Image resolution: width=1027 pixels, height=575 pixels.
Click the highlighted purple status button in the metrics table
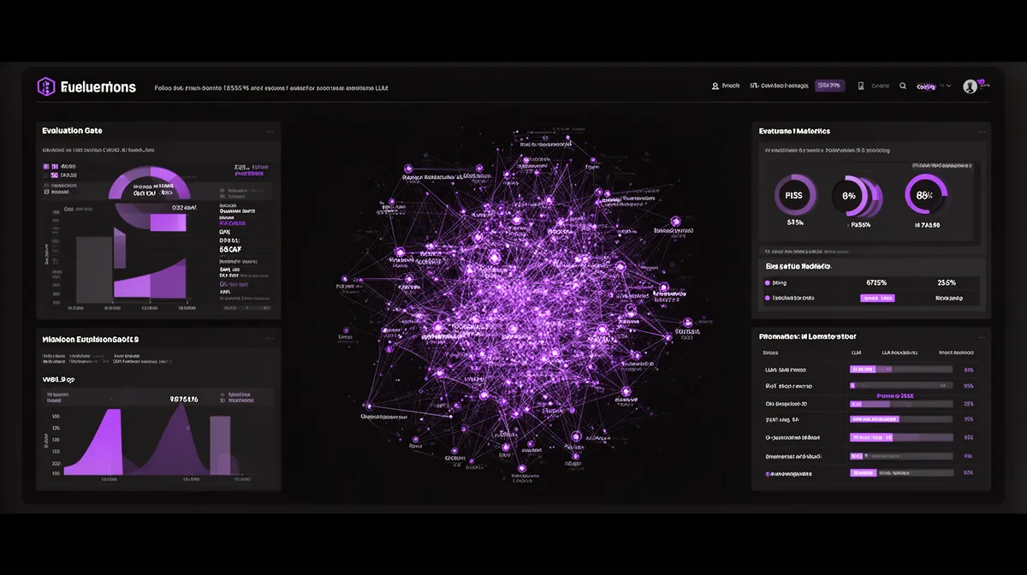pos(878,298)
